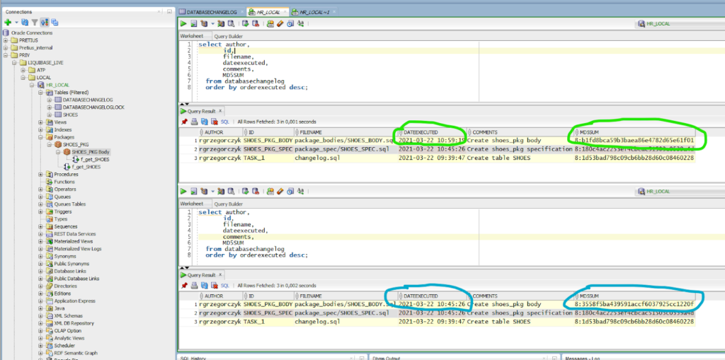Run Statement in the upper worksheet
The width and height of the screenshot is (725, 360).
[183, 23]
